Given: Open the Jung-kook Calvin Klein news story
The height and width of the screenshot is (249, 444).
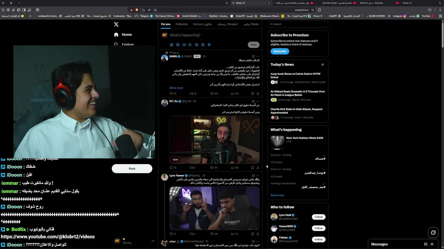Looking at the screenshot, I should [x=298, y=79].
